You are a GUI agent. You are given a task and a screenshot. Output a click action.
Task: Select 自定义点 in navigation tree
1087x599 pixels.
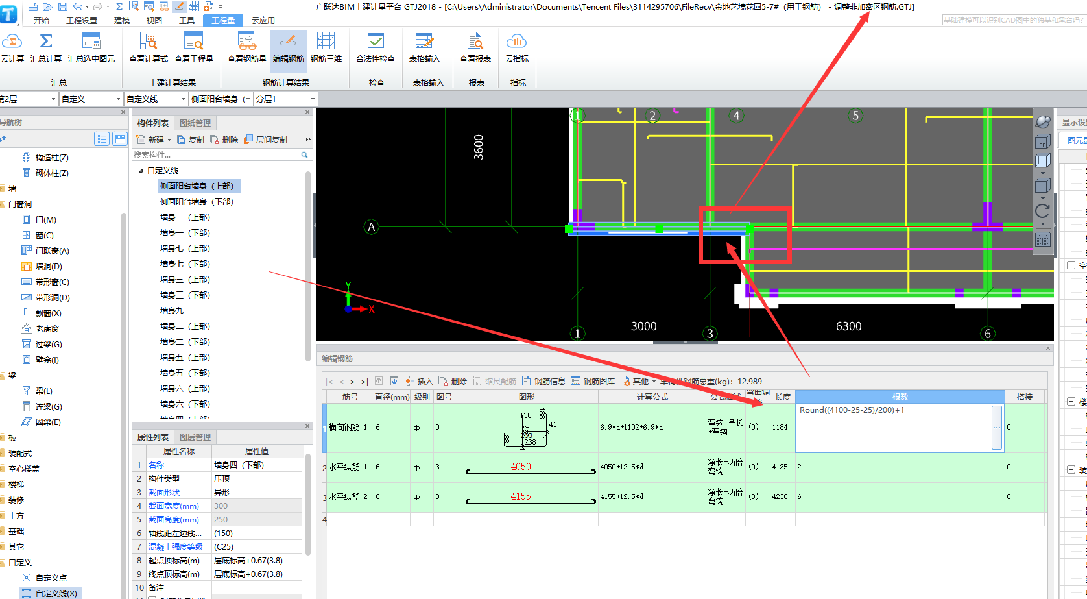pyautogui.click(x=51, y=578)
